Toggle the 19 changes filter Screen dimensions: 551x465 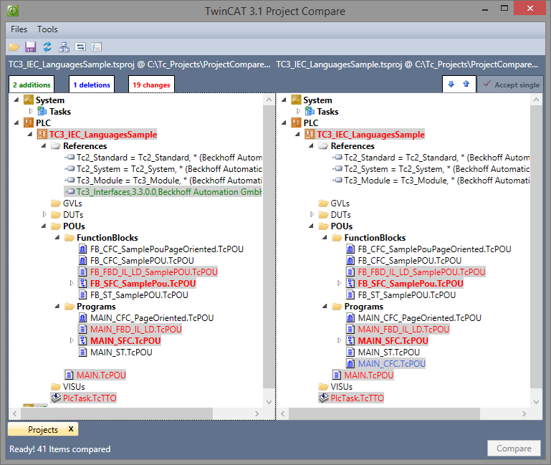point(151,85)
